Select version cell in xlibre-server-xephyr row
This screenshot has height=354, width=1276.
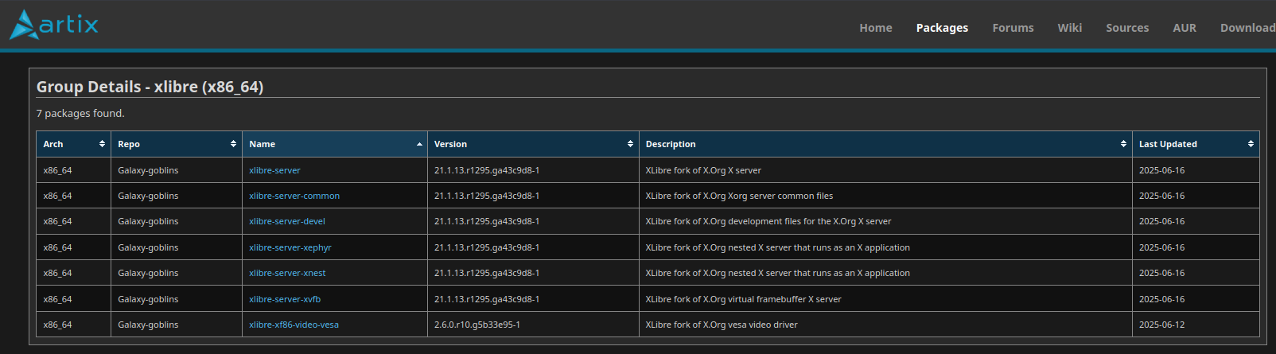point(533,247)
